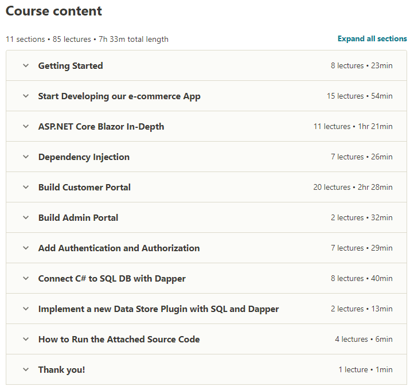Click the 20 lectures • 2hr 28min label
The width and height of the screenshot is (410, 390).
click(353, 188)
